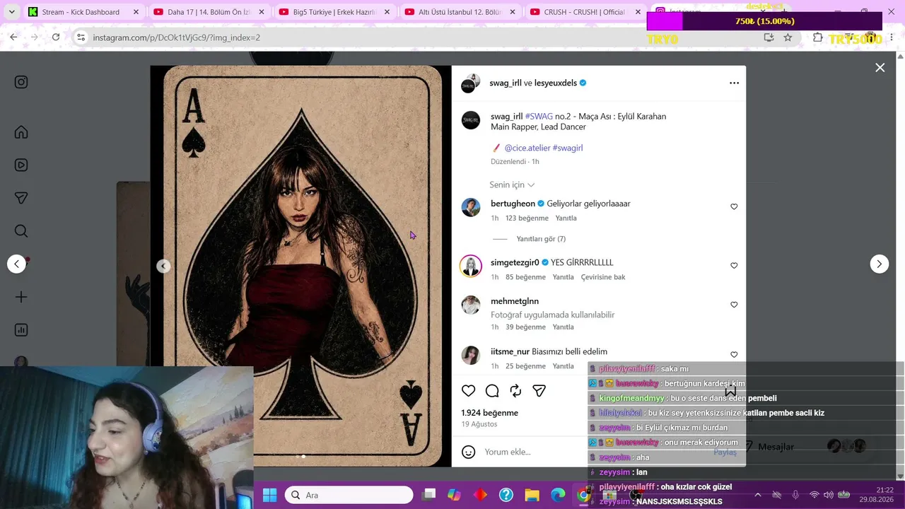The height and width of the screenshot is (509, 905).
Task: Open the browser tab search dropdown
Action: click(11, 12)
